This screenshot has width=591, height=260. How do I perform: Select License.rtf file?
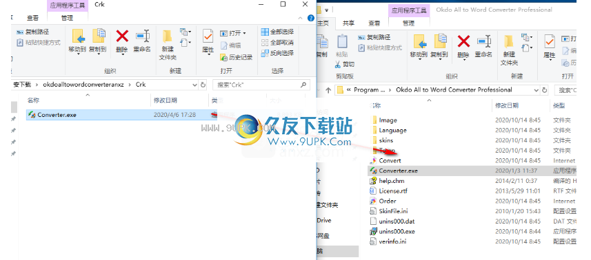click(x=388, y=191)
